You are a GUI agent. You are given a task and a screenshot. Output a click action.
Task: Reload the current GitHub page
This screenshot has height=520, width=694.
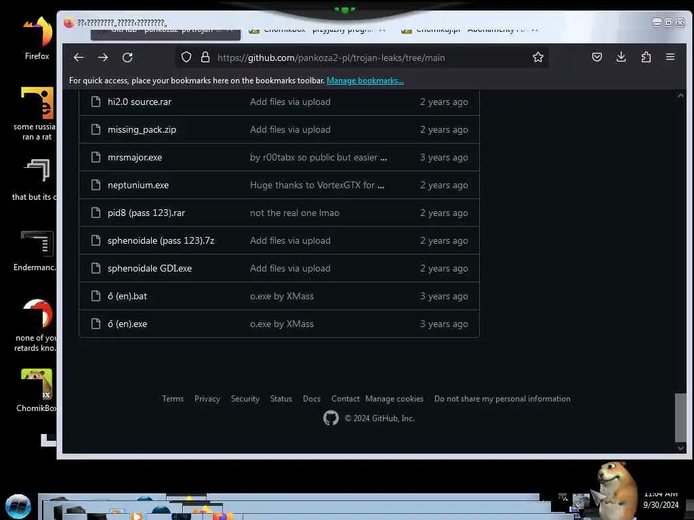tap(127, 58)
